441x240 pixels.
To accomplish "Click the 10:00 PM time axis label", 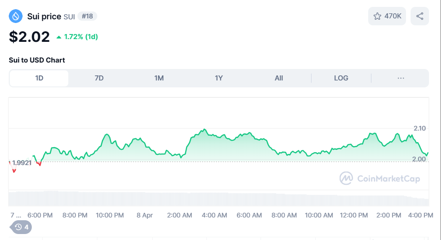I will click(x=110, y=215).
